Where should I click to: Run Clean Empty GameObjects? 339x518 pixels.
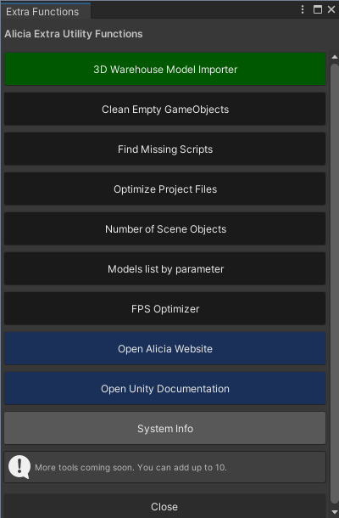[x=165, y=109]
